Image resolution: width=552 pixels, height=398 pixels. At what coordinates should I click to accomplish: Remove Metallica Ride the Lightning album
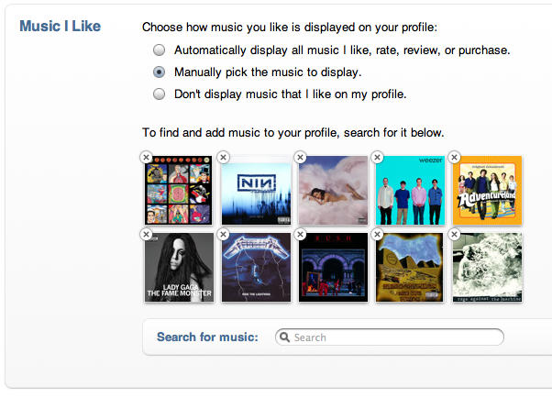pos(224,235)
